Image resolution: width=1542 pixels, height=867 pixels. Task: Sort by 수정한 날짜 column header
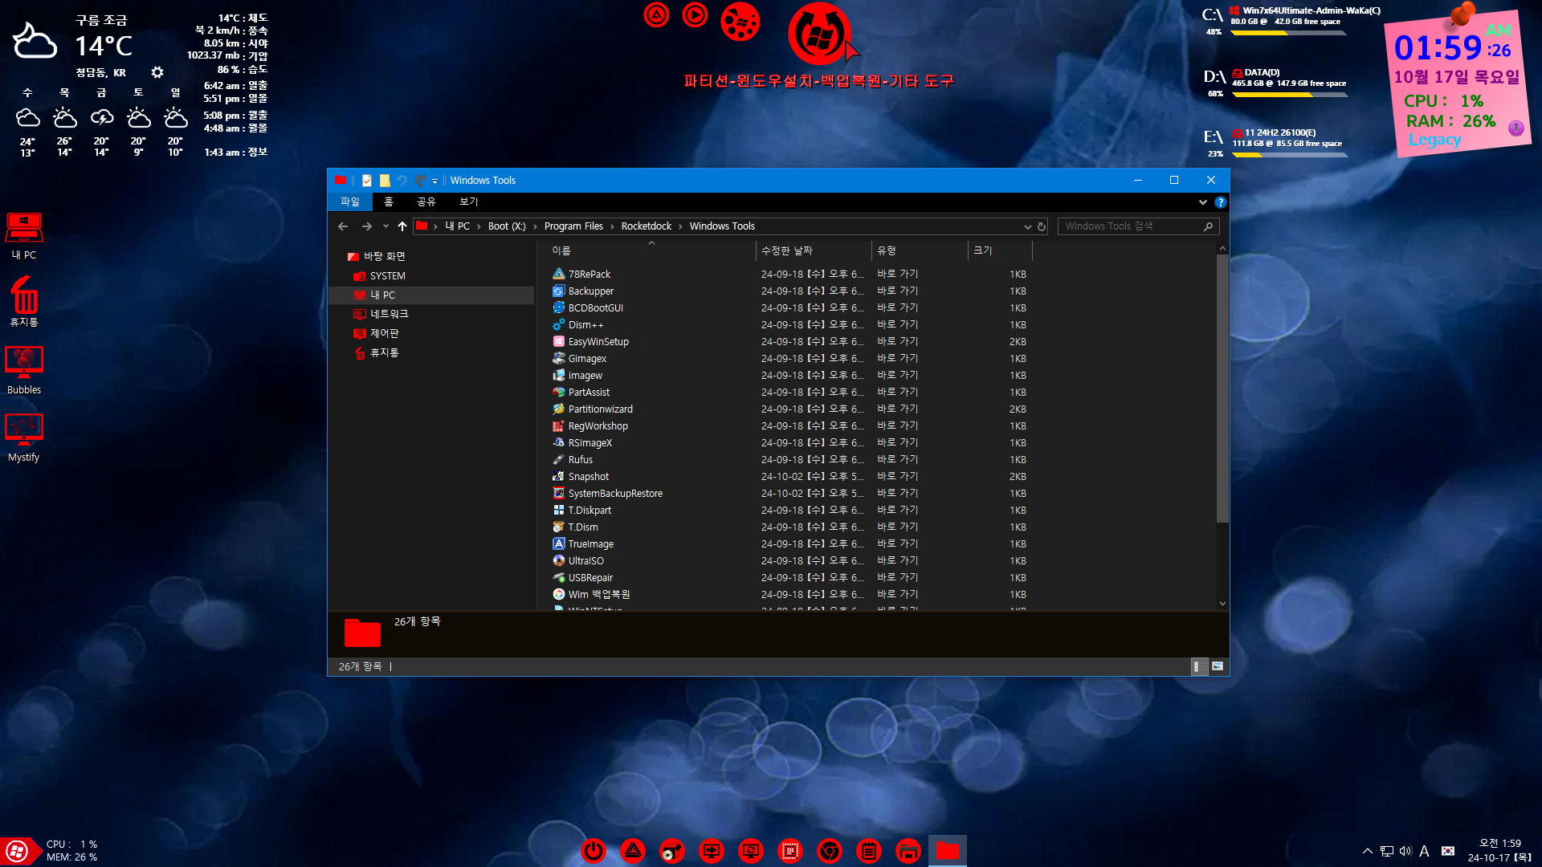(814, 250)
